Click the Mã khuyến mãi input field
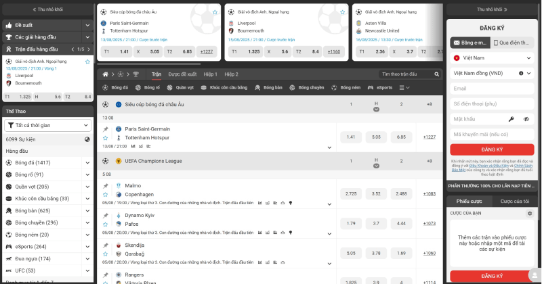The width and height of the screenshot is (542, 284). coord(492,135)
